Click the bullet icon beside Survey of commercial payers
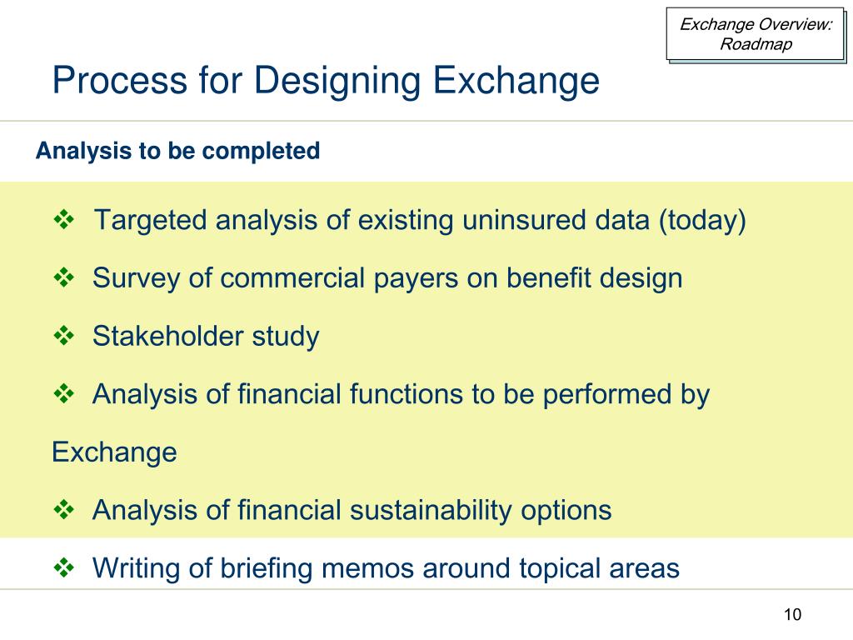The image size is (853, 640). coord(64,277)
